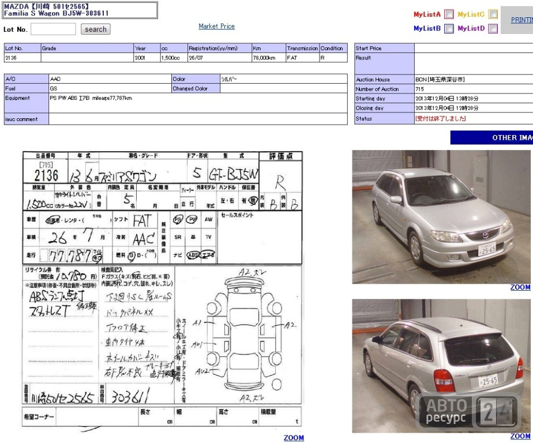Select the lot number value 2136

pos(11,58)
